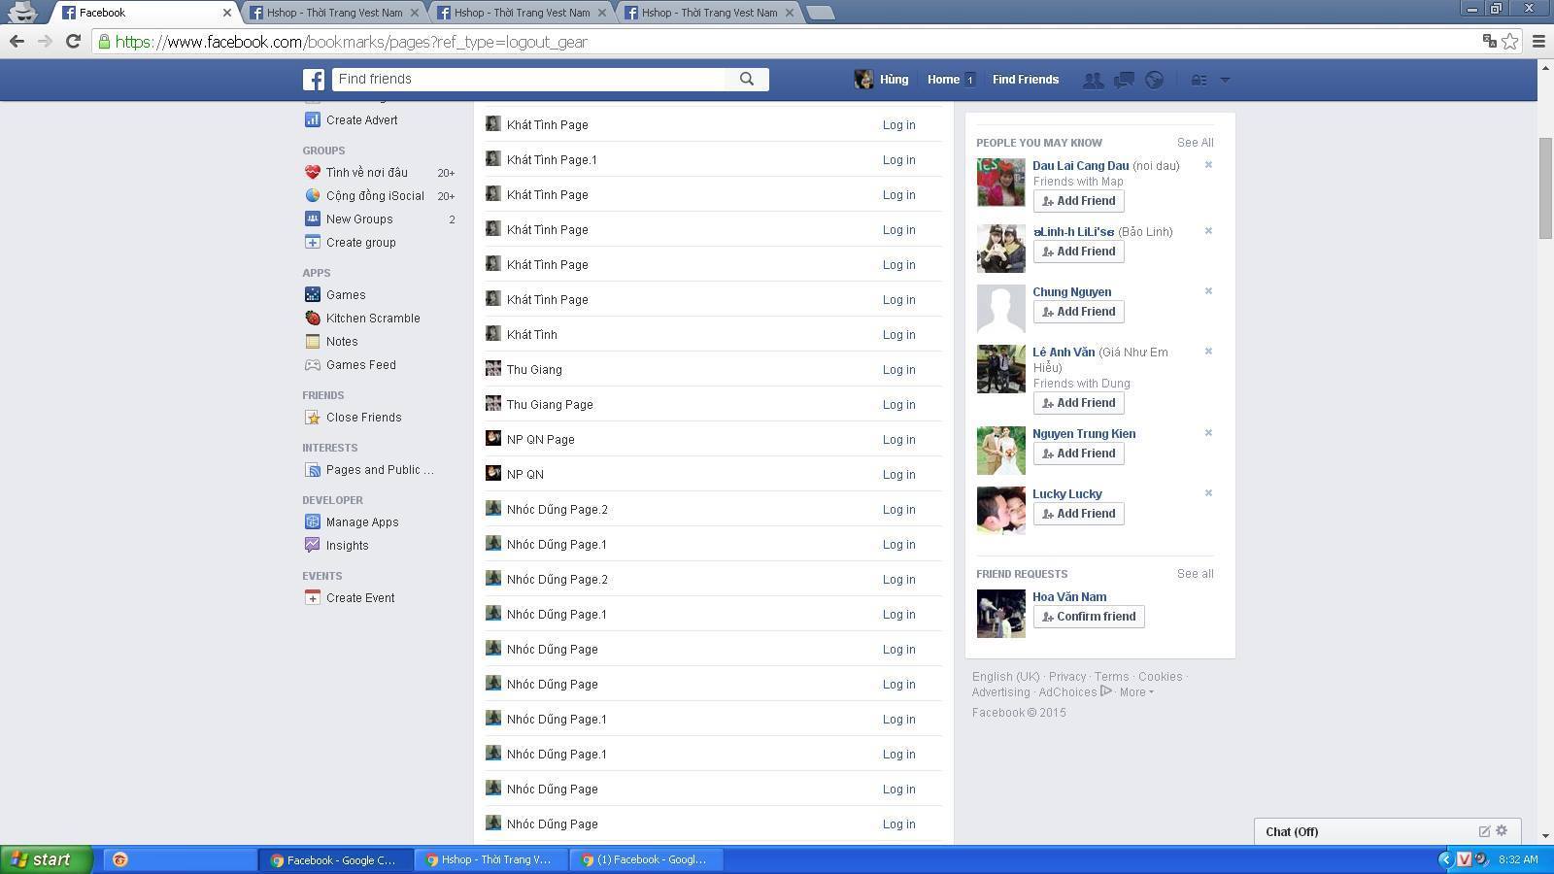The width and height of the screenshot is (1554, 874).
Task: Switch to second Hshop browser tab
Action: coord(523,13)
